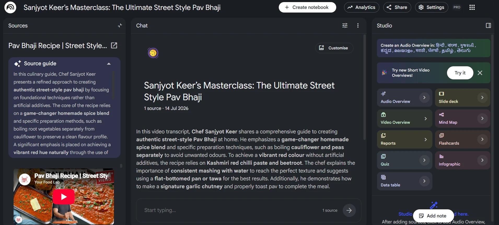
Task: Collapse the Sources panel icon
Action: (x=120, y=26)
